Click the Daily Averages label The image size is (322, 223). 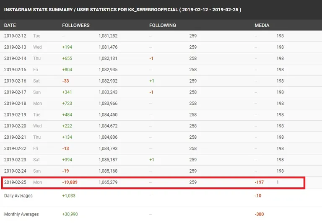pos(18,196)
